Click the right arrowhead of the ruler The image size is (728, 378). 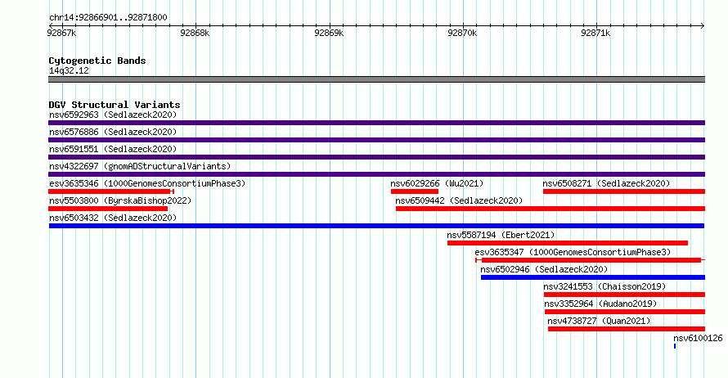703,25
